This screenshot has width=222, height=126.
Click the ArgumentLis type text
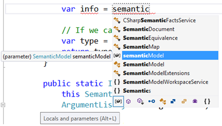pos(87,105)
